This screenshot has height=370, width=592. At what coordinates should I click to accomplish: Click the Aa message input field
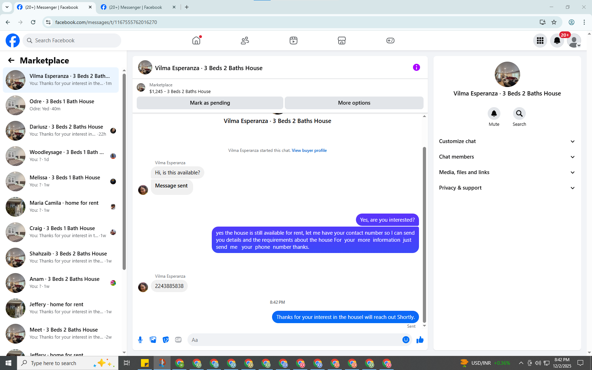click(x=294, y=340)
